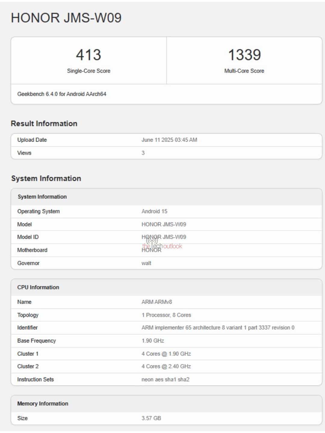Viewport: 325px width, 433px height.
Task: Click the Views row label
Action: (x=24, y=153)
